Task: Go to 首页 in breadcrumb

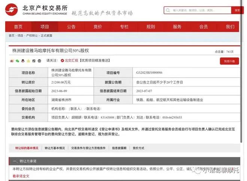Action: click(x=12, y=36)
